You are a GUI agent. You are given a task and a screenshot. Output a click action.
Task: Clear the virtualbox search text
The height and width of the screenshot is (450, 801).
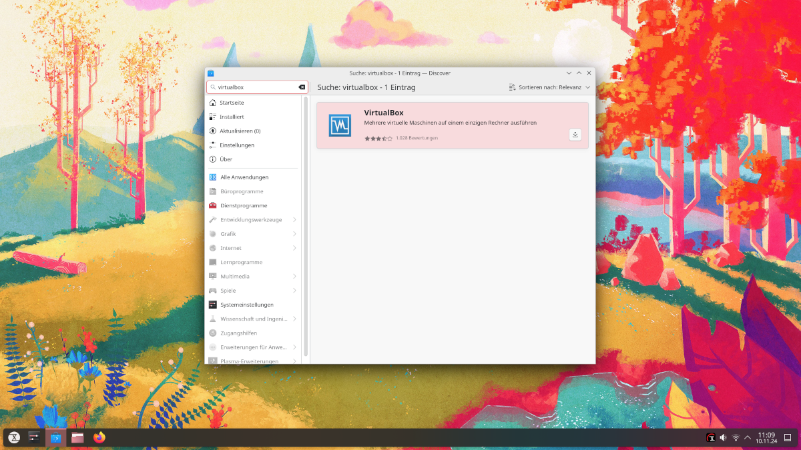point(302,87)
